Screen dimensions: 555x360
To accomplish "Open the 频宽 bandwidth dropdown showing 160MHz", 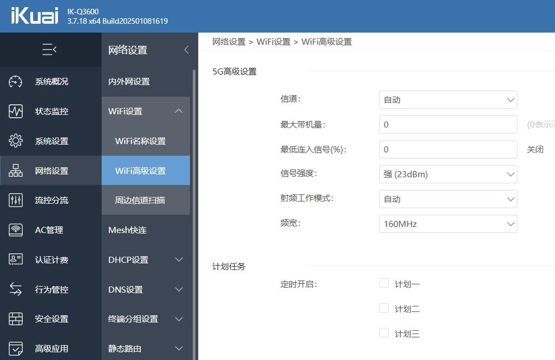I will pos(448,224).
